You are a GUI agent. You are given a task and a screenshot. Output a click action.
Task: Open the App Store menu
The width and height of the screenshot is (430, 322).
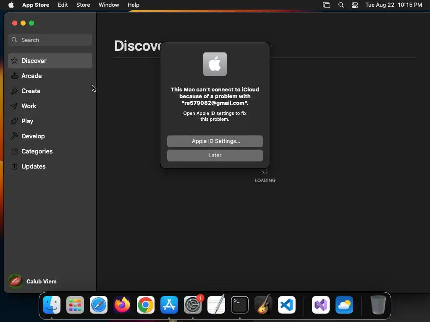click(x=36, y=5)
